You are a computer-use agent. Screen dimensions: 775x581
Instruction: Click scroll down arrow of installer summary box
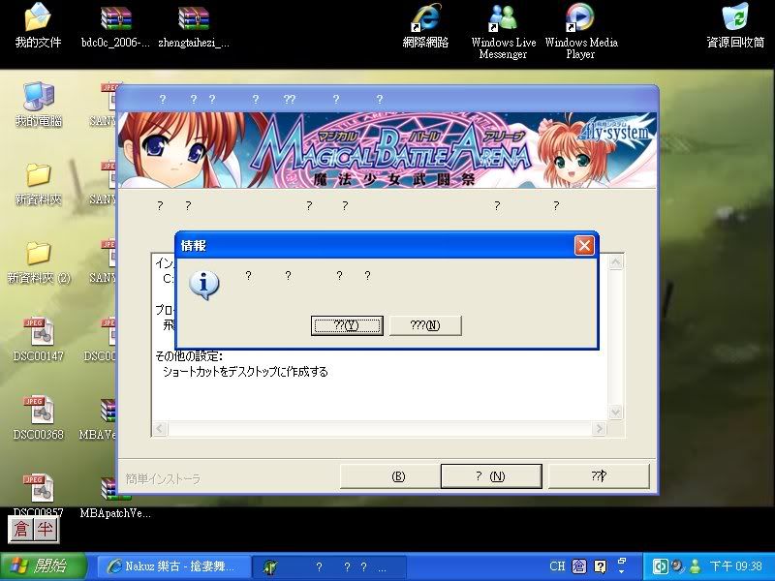coord(616,412)
